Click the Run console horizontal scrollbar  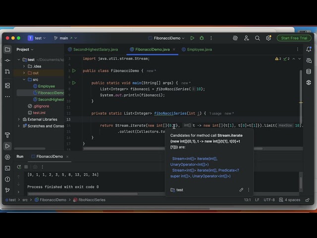[83, 194]
